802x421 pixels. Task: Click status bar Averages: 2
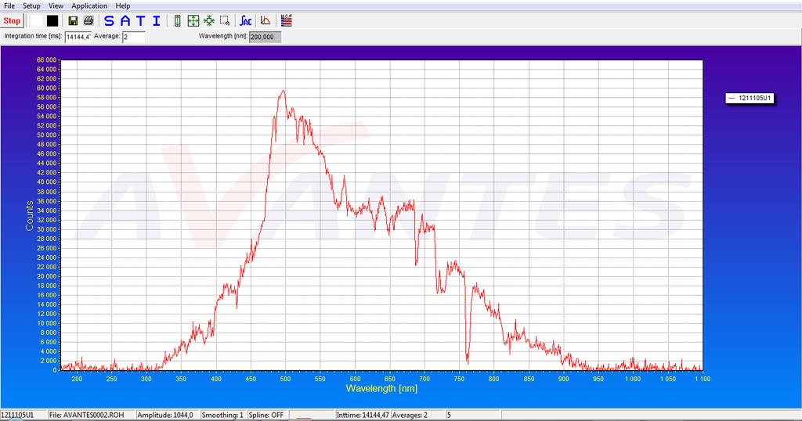410,415
